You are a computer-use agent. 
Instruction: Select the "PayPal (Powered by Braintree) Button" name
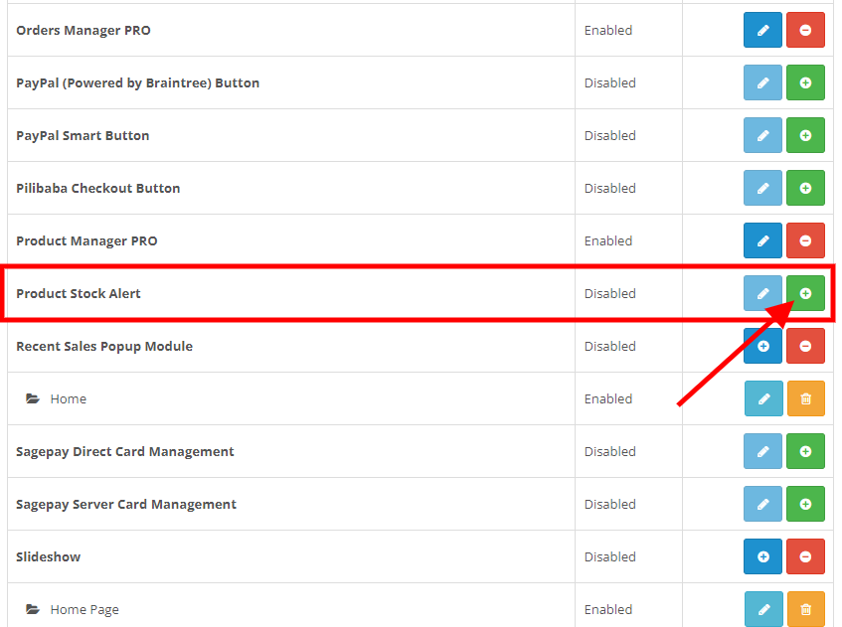tap(138, 83)
